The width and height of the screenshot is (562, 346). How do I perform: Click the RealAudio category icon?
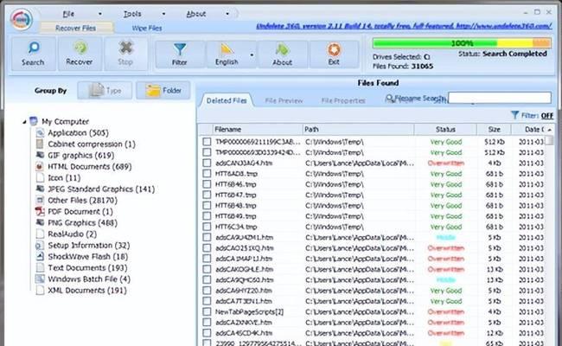[x=40, y=234]
